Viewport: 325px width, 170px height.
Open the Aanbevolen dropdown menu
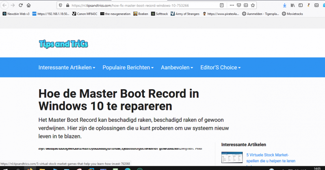click(177, 67)
